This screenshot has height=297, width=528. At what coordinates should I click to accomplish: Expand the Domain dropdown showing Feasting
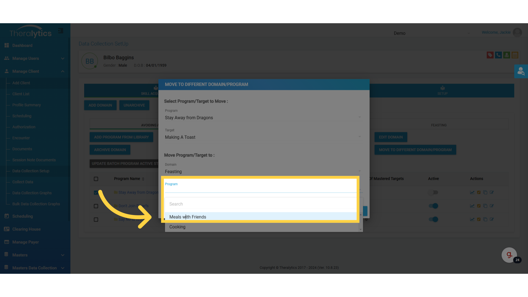[263, 172]
